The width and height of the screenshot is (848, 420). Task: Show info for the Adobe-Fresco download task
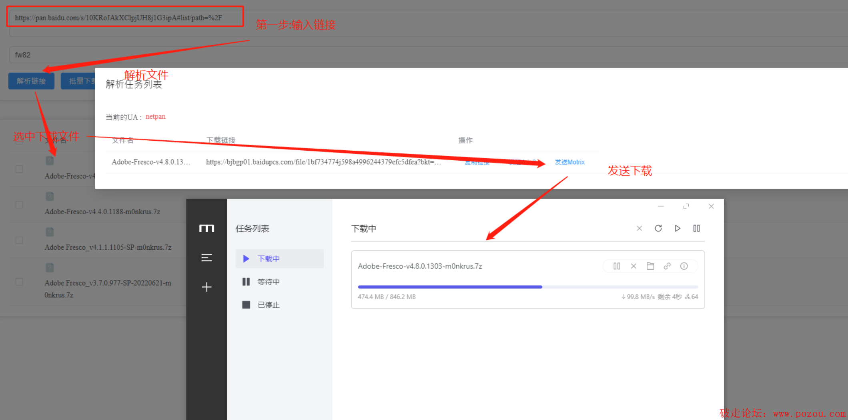(x=684, y=266)
